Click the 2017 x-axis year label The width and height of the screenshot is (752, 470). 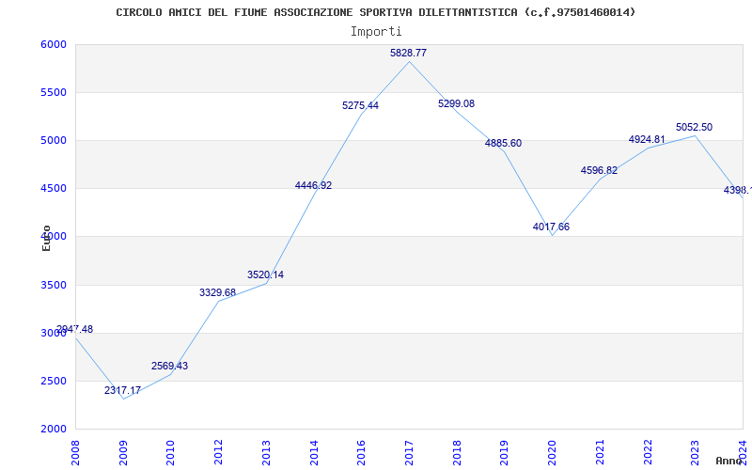click(x=409, y=453)
